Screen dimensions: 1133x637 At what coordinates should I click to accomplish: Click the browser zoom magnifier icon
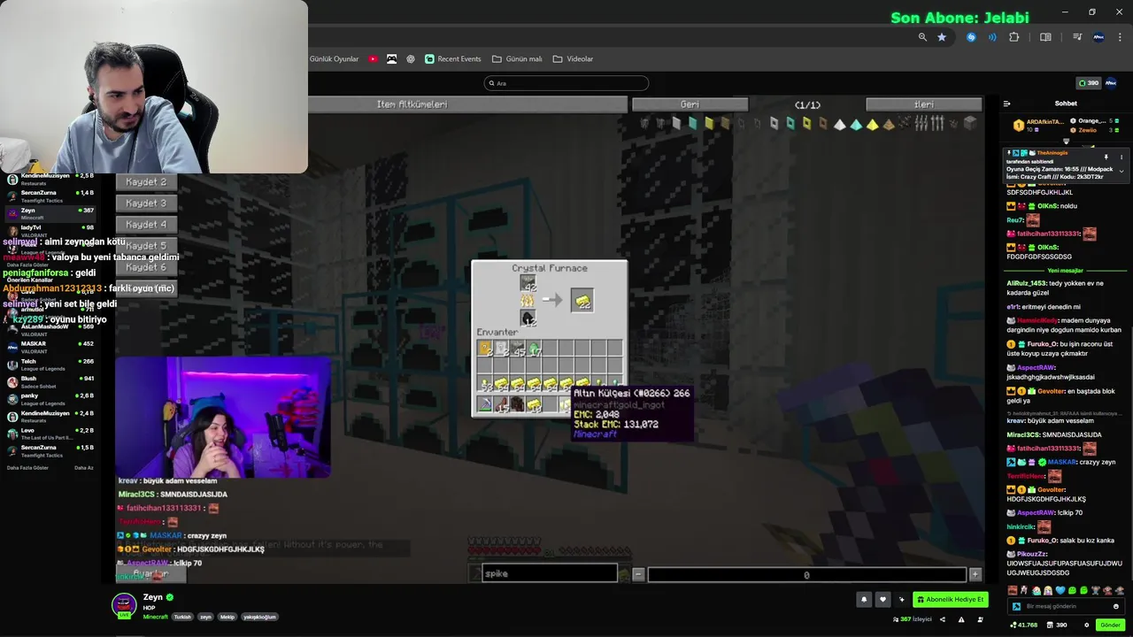(922, 37)
